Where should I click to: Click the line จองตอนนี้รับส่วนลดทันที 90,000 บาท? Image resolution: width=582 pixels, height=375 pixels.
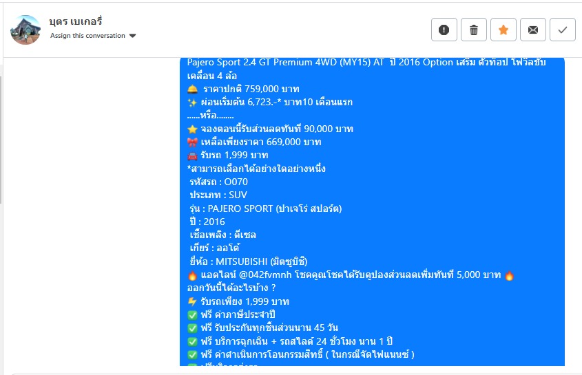pos(270,129)
